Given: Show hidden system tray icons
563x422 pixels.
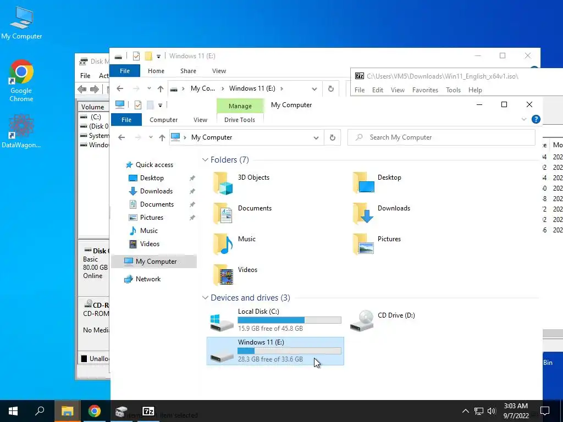Looking at the screenshot, I should [x=465, y=411].
